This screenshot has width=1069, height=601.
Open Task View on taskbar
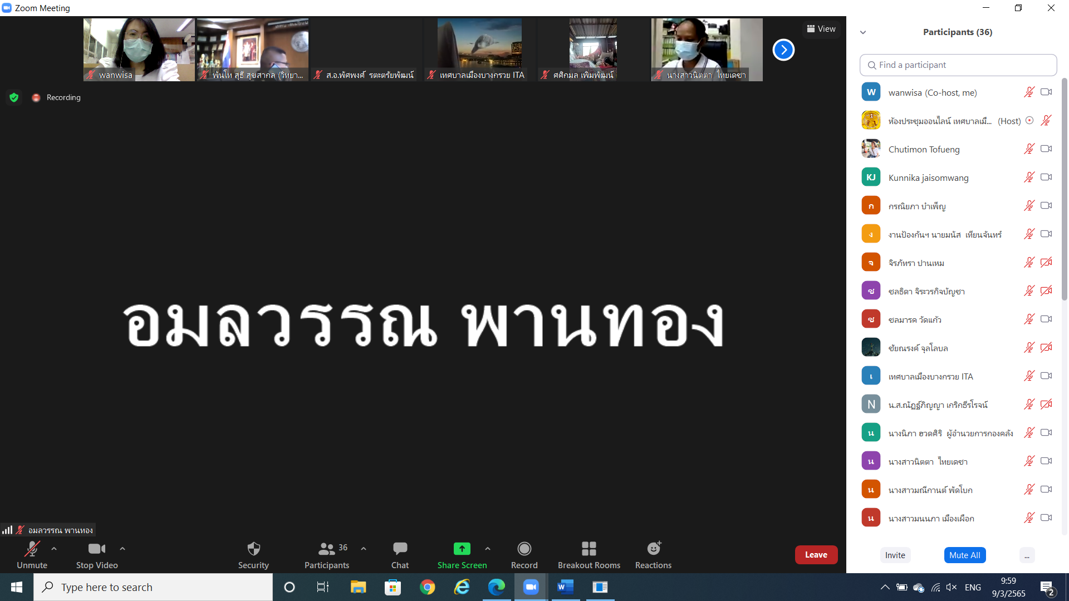click(323, 587)
